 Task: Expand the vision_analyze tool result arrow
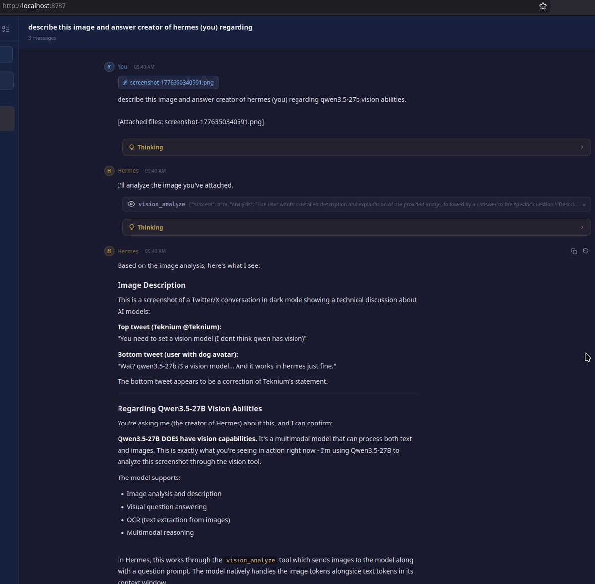[584, 205]
